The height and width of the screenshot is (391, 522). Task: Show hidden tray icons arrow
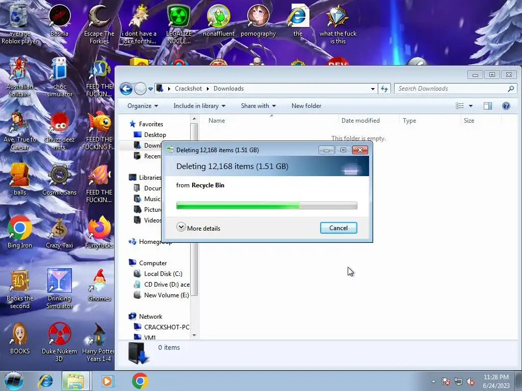[x=433, y=381]
